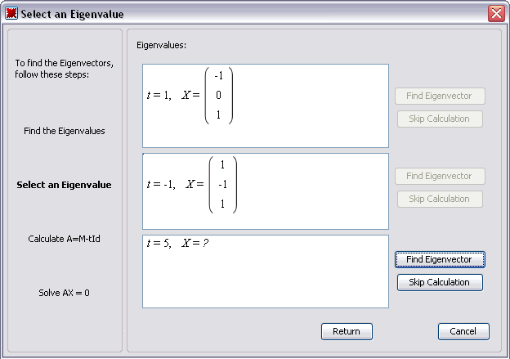Screen dimensions: 510x359
Task: Click Find Eigenvector beside t = 1
Action: point(440,96)
